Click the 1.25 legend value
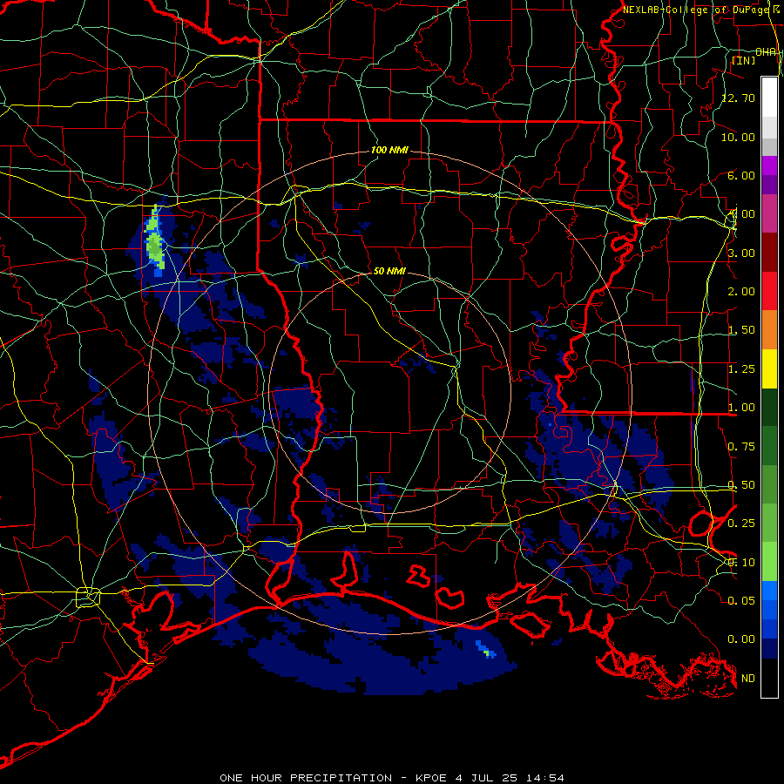The image size is (784, 784). (x=741, y=369)
